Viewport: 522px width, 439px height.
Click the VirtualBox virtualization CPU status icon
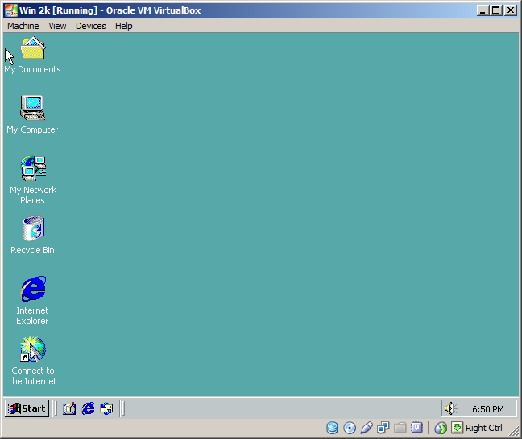point(416,428)
